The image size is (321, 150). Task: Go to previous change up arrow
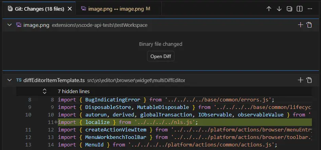click(269, 9)
